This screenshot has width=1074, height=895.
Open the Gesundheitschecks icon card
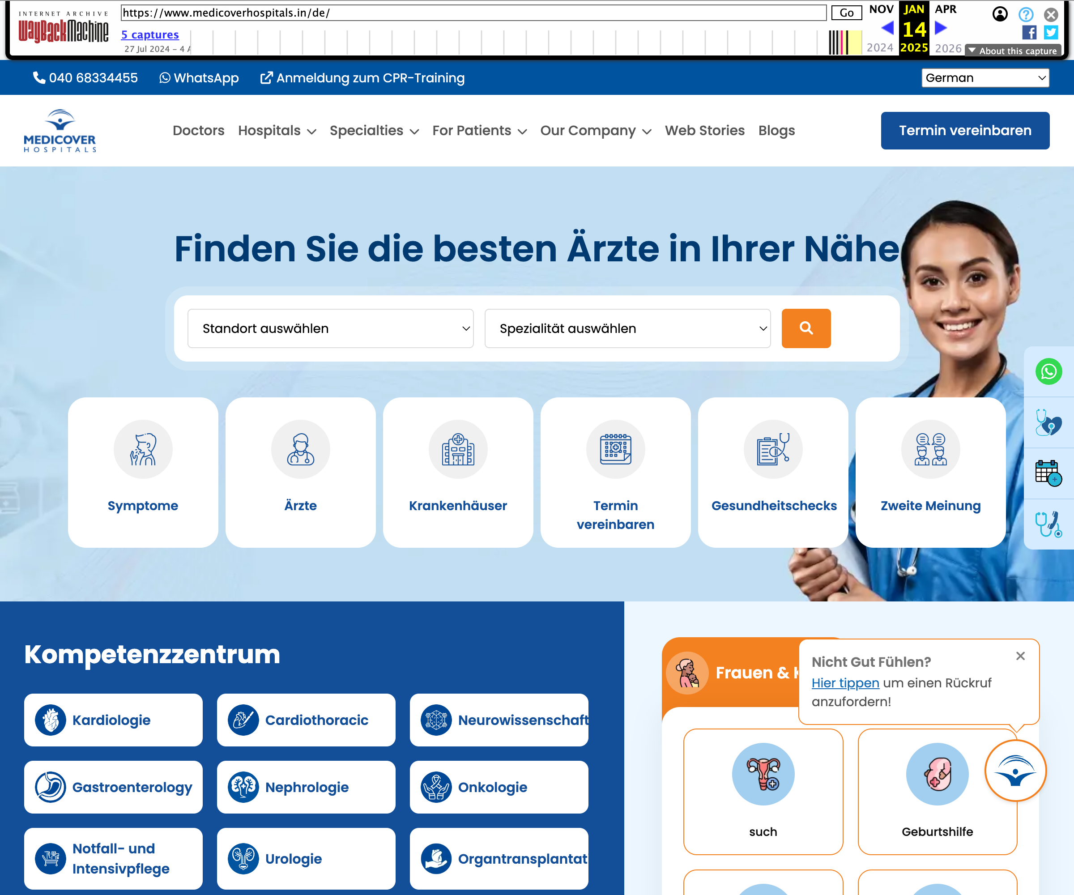(x=773, y=472)
